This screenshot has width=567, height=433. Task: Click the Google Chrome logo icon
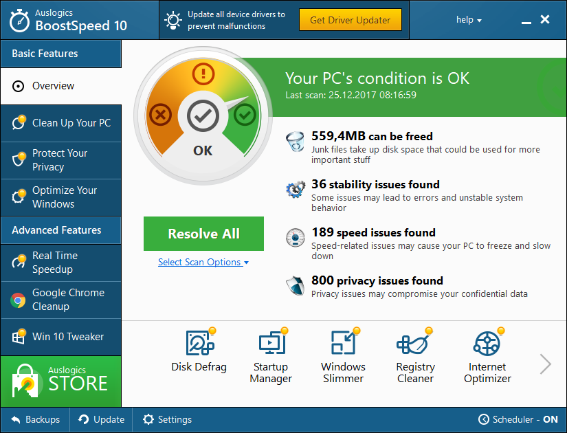click(18, 300)
